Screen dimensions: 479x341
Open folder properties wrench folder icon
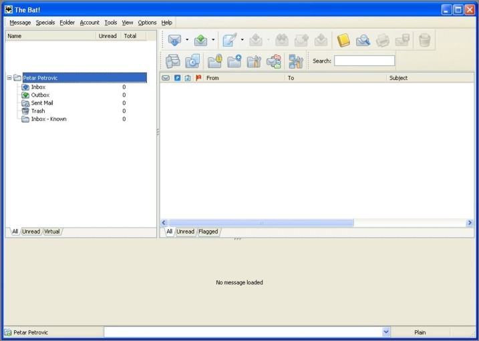pos(254,61)
